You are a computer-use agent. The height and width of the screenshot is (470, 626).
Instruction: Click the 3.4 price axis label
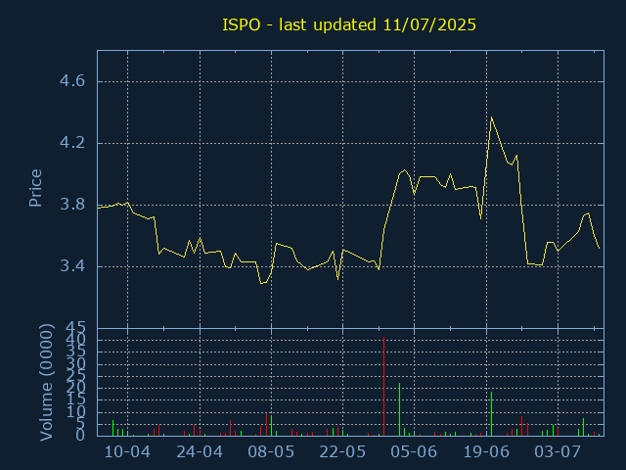[72, 265]
